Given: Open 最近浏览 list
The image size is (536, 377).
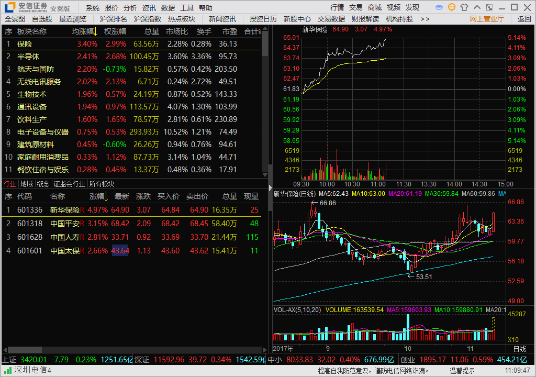Looking at the screenshot, I should click(72, 19).
